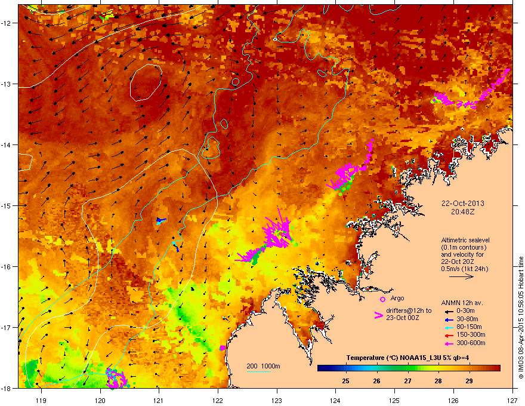Image resolution: width=525 pixels, height=406 pixels.
Task: Click the 119 longitude axis label
Action: pyautogui.click(x=41, y=400)
